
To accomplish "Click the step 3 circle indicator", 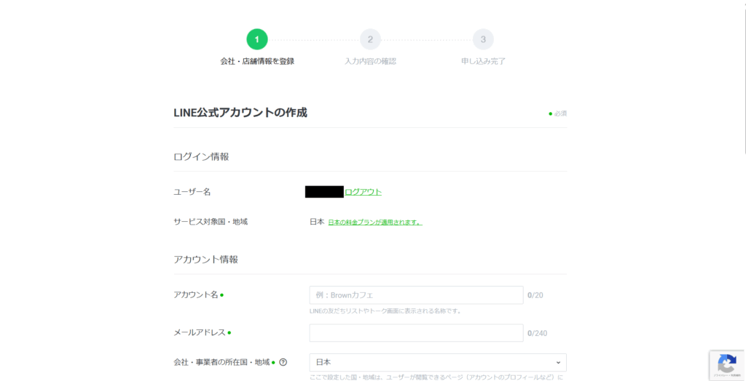I will 484,39.
